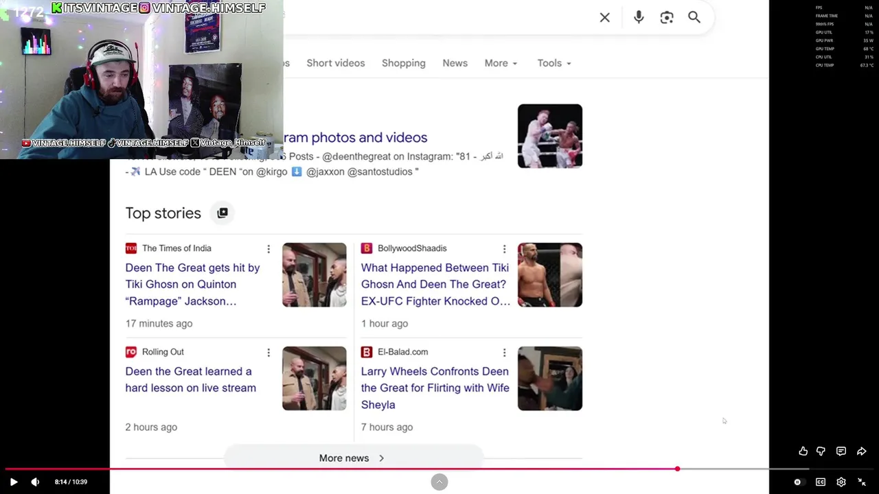Image resolution: width=879 pixels, height=494 pixels.
Task: Open Rolling Out story thumbnail
Action: 314,379
